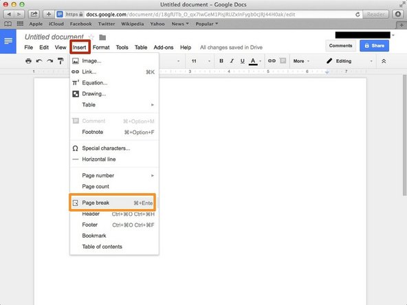Click the insert comment toolbar icon
Screen dimensions: 407x305
click(x=283, y=60)
